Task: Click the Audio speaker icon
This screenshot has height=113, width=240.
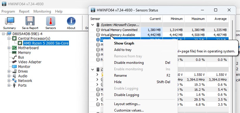Action: click(14, 76)
